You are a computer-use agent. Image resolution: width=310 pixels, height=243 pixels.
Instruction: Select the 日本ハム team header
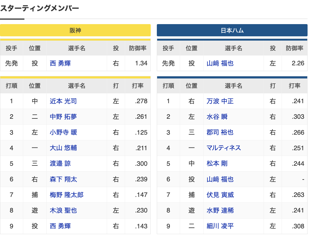coord(232,30)
